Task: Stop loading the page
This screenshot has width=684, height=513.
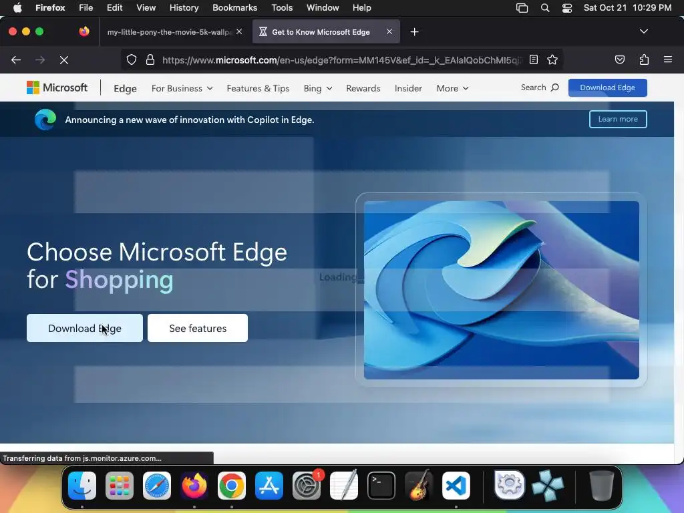Action: click(x=64, y=59)
